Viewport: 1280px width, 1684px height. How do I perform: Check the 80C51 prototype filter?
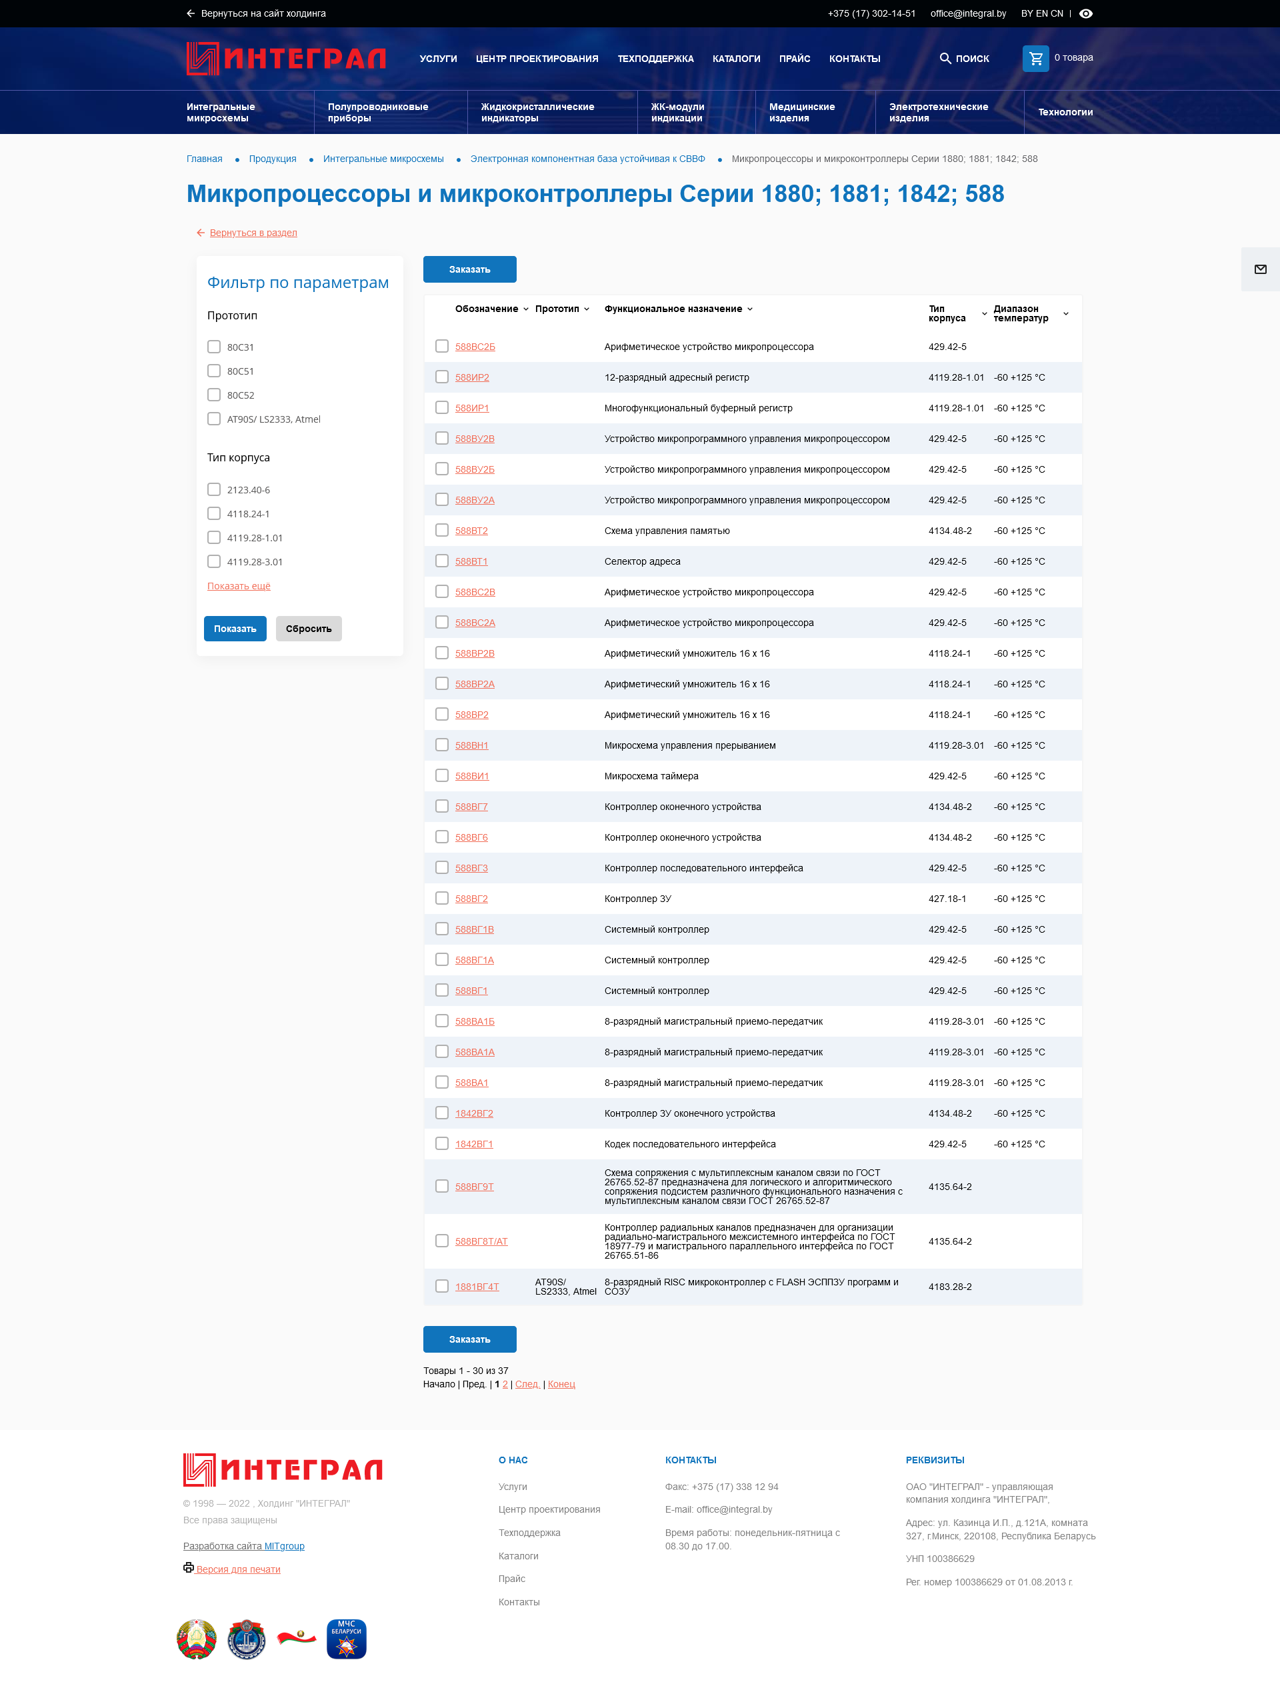[214, 371]
